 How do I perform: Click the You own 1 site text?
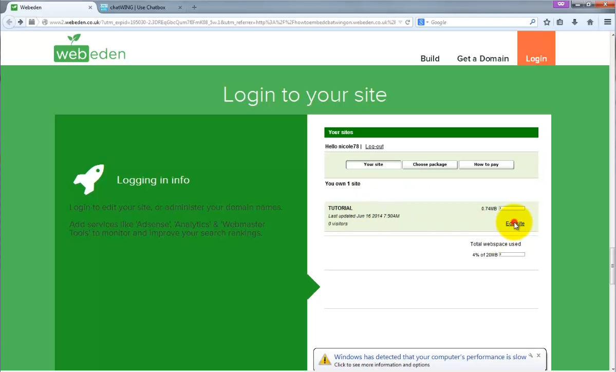click(343, 183)
